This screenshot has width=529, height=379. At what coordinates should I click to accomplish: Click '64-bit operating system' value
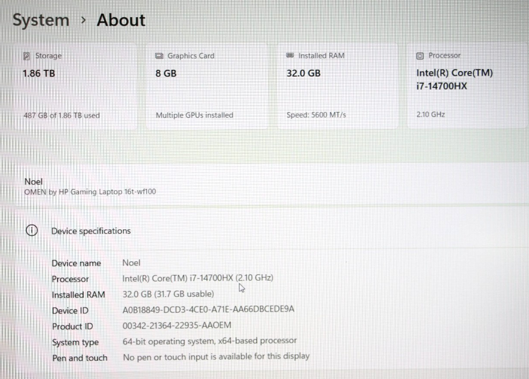click(210, 341)
